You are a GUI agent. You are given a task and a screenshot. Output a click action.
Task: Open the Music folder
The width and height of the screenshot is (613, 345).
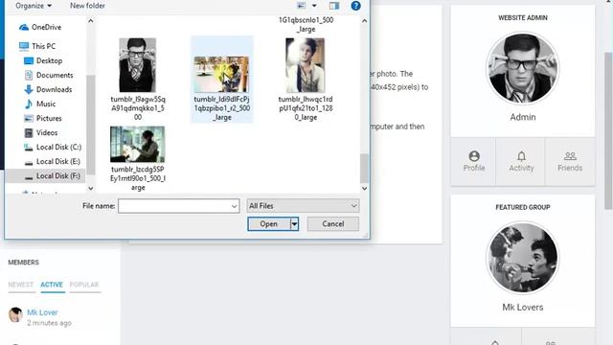[x=46, y=104]
